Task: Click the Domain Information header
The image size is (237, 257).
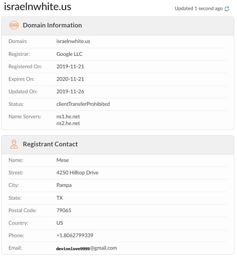Action: (x=52, y=25)
